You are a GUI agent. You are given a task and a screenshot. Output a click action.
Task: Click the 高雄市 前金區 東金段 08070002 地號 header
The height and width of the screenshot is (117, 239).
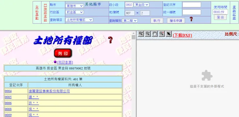click(63, 68)
